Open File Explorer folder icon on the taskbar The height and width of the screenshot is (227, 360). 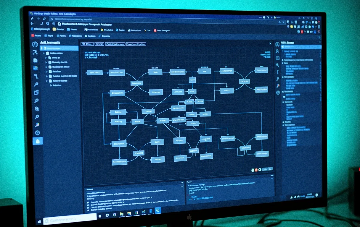(122, 214)
